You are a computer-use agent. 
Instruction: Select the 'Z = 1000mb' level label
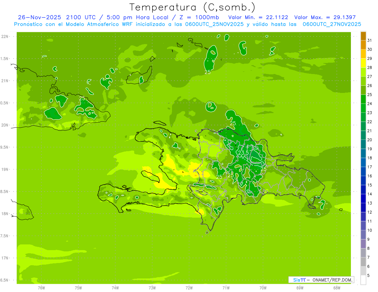click(x=200, y=17)
